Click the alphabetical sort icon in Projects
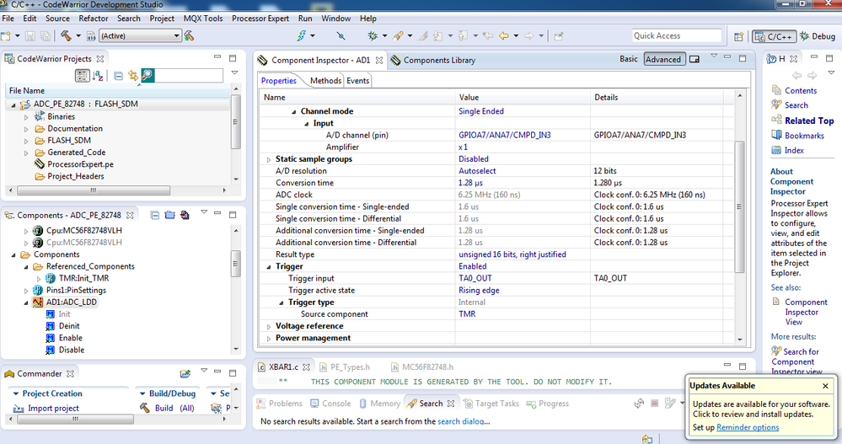Screen dimensions: 842x444 click(98, 76)
